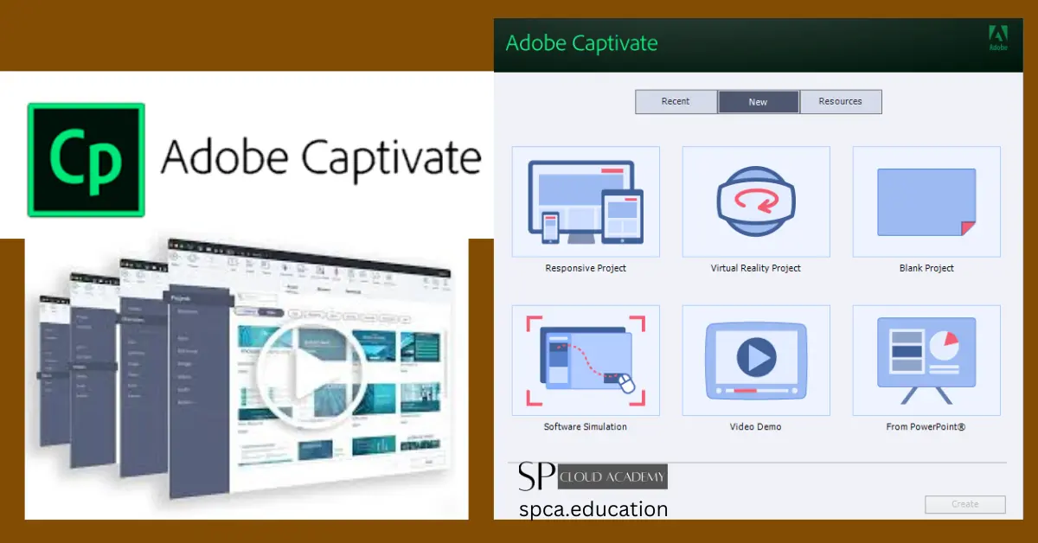
Task: Open the Resources tab
Action: [x=841, y=102]
